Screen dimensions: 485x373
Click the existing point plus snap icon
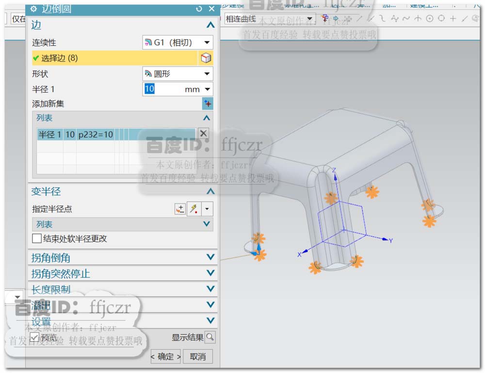(x=453, y=18)
